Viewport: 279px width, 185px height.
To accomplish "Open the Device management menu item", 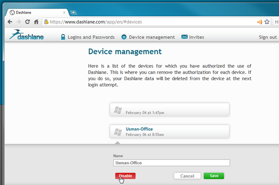I will tap(152, 37).
